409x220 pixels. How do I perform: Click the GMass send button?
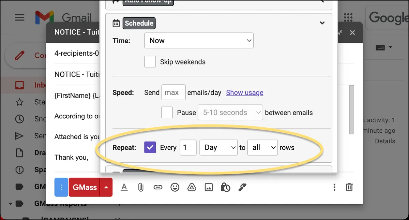coord(84,187)
